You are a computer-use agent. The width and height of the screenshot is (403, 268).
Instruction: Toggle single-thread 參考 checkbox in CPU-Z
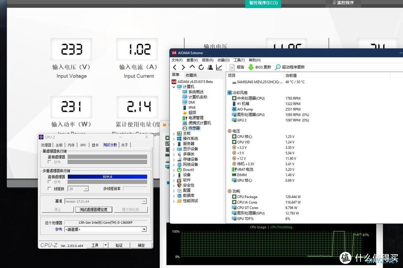pos(49,162)
